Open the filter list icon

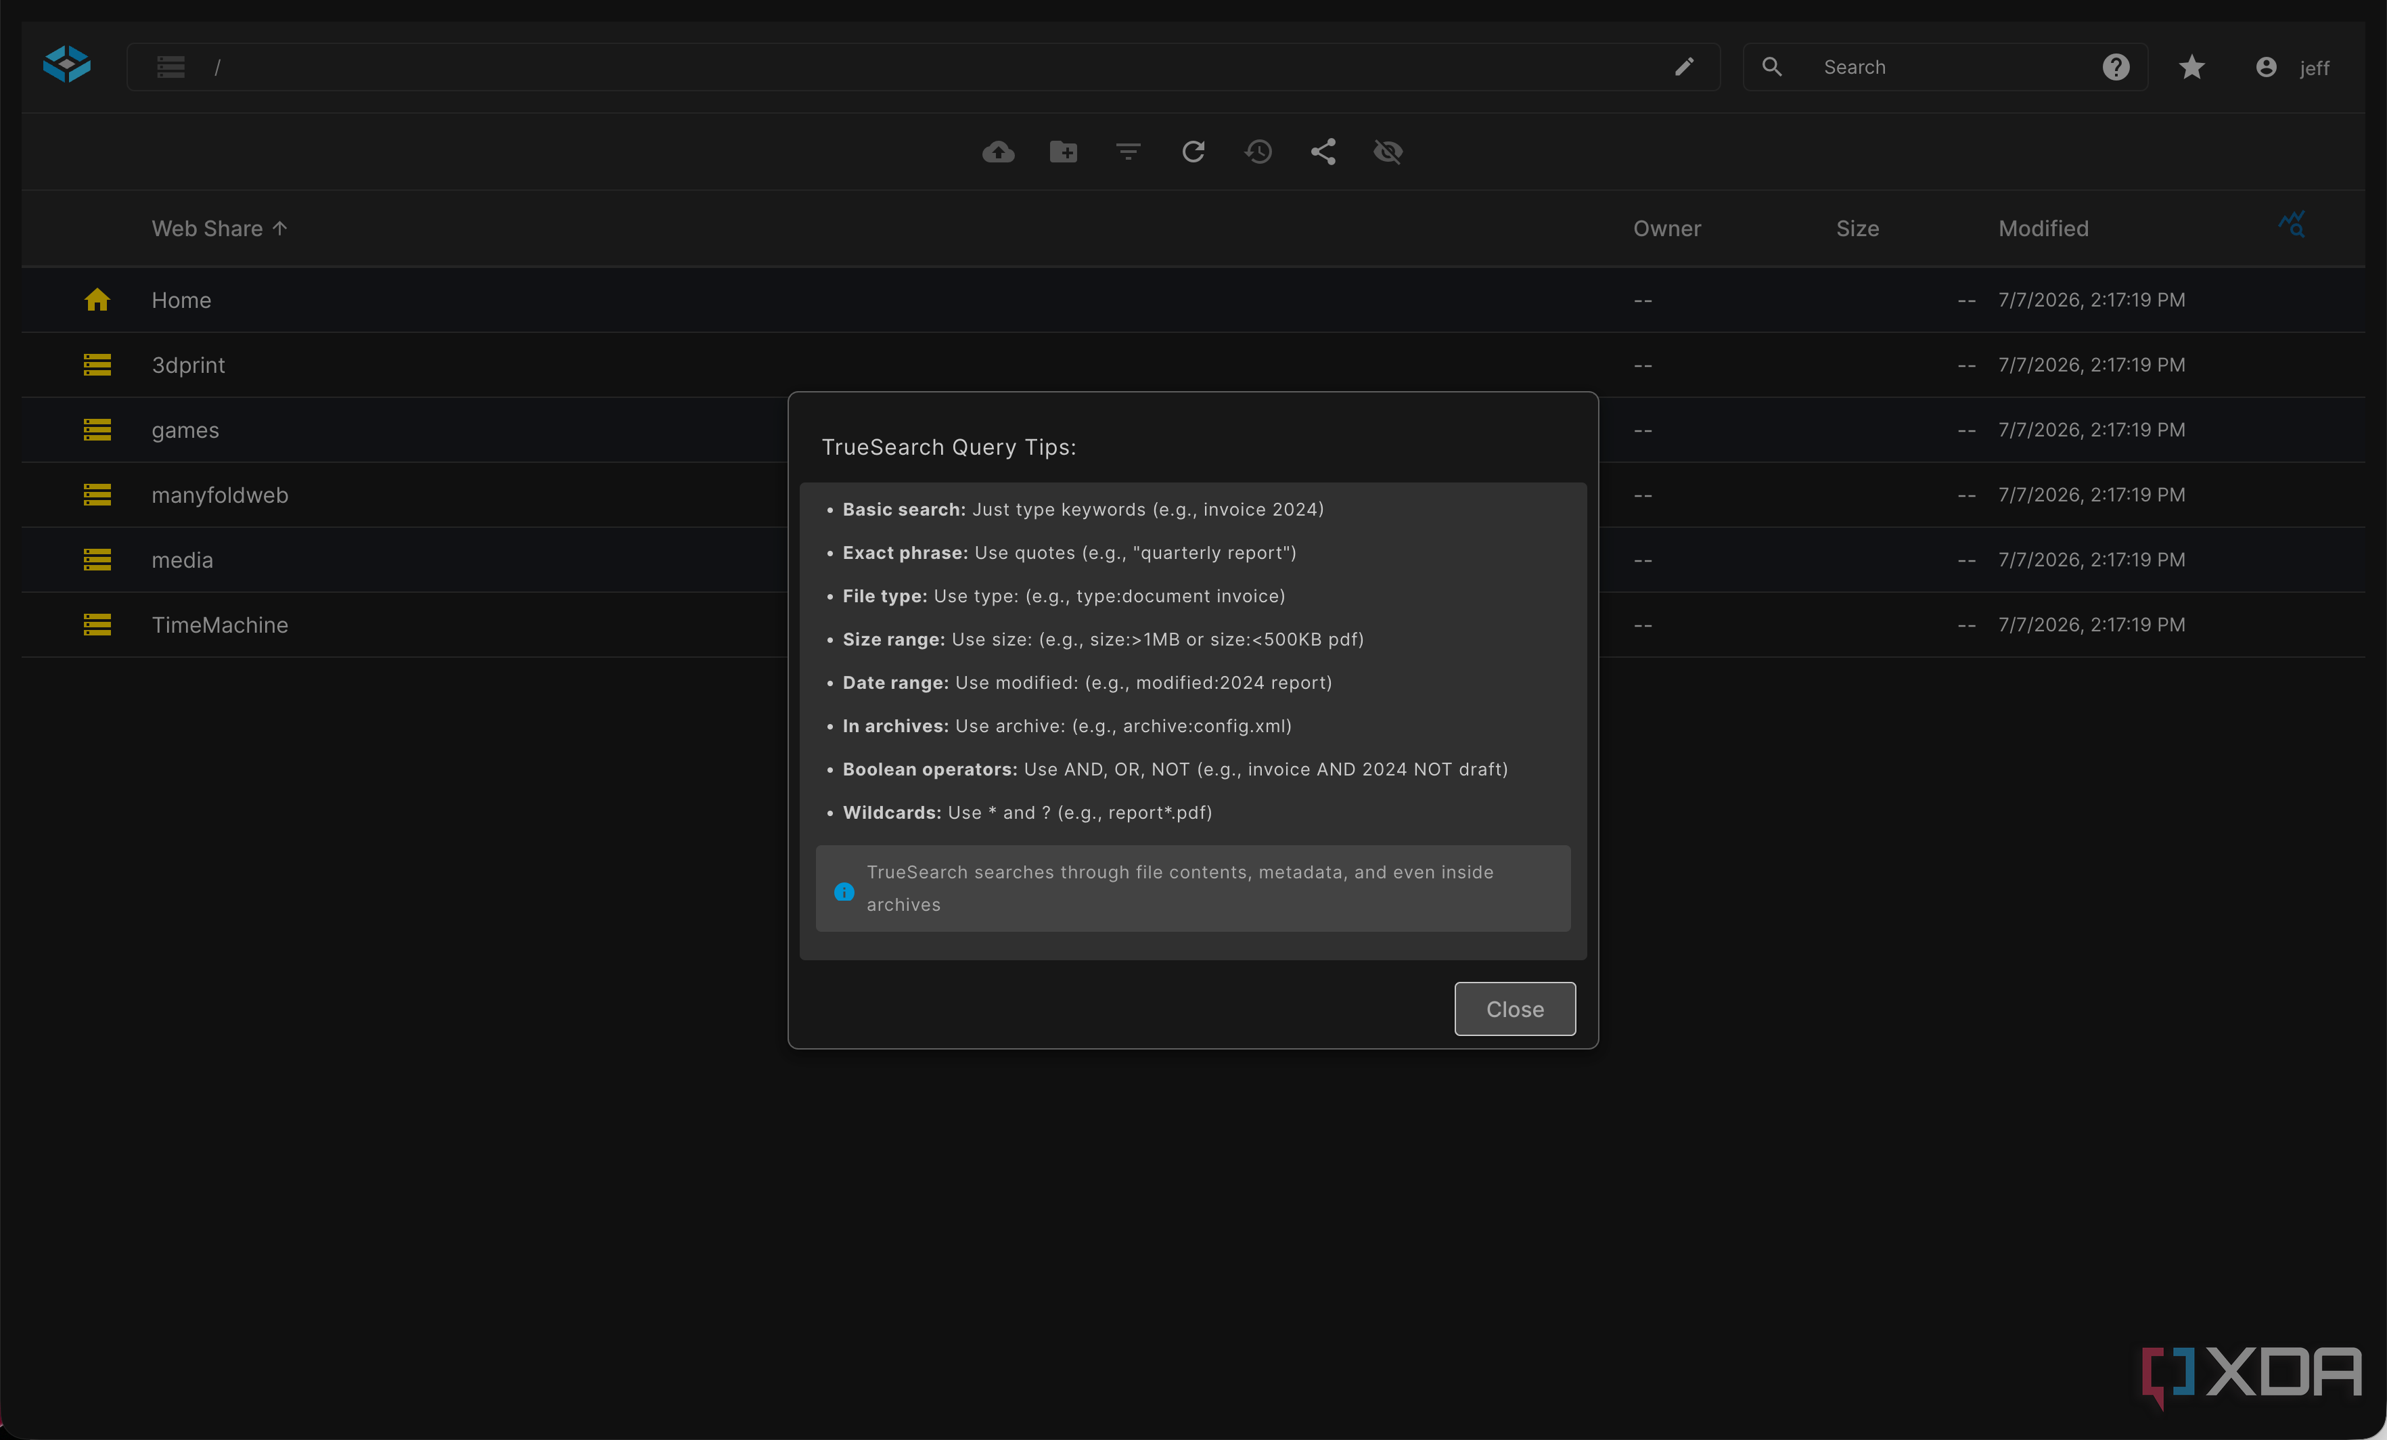1128,151
